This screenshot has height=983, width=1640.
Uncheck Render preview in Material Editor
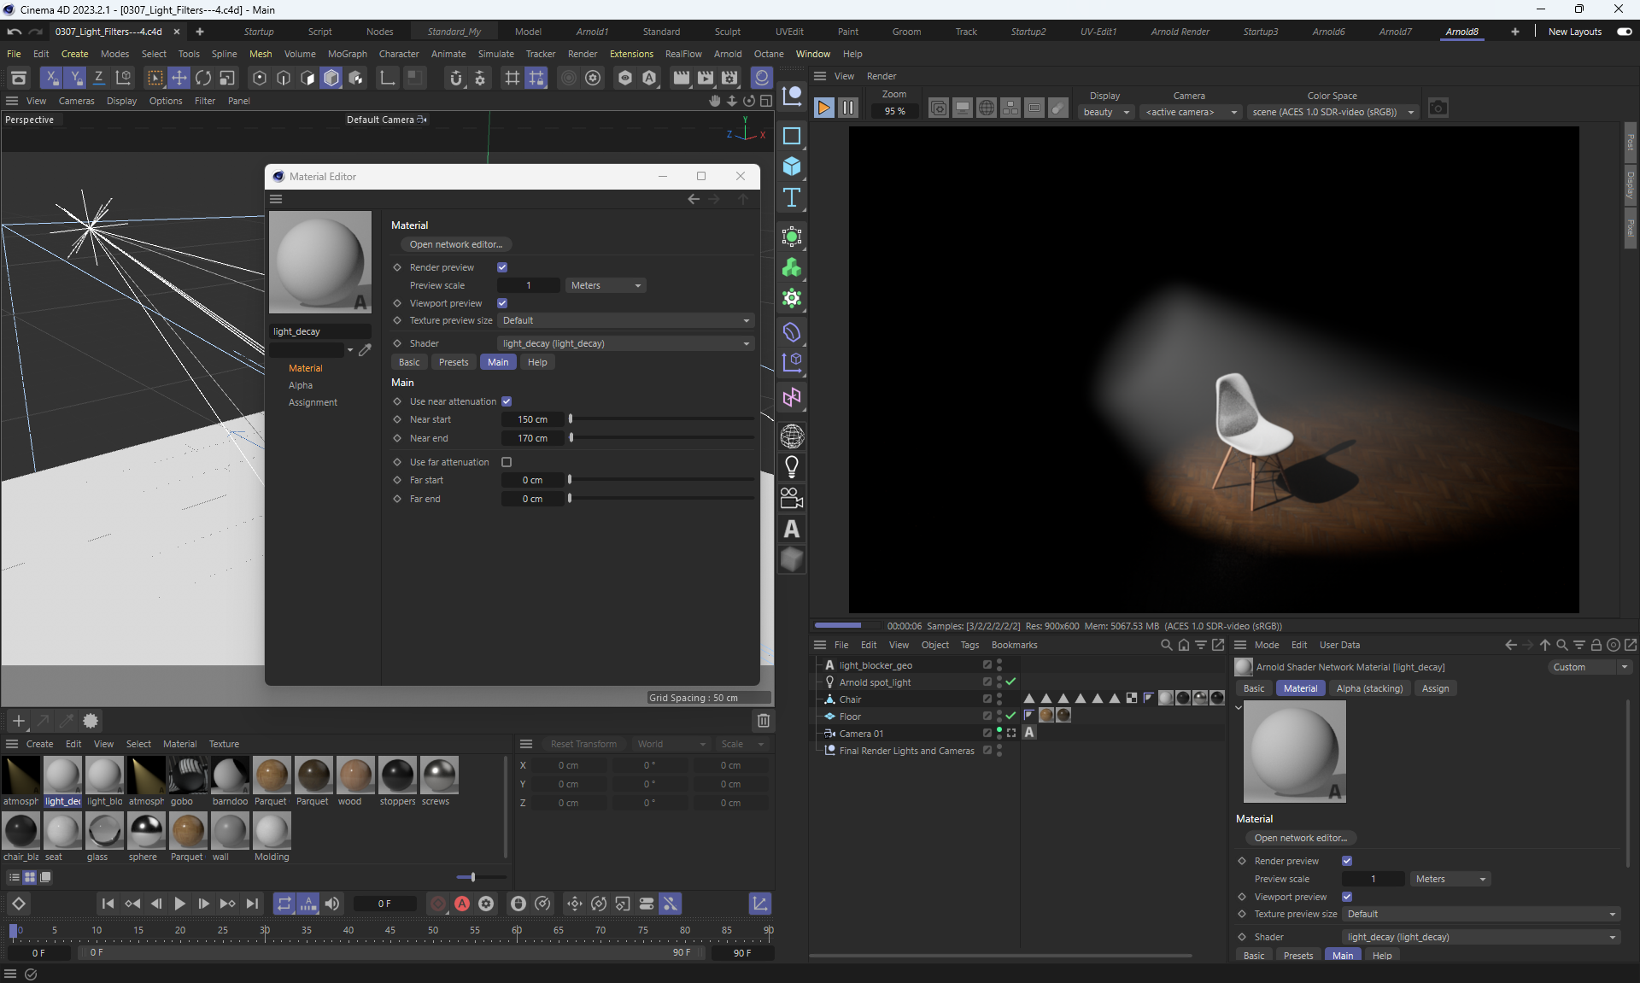coord(502,267)
